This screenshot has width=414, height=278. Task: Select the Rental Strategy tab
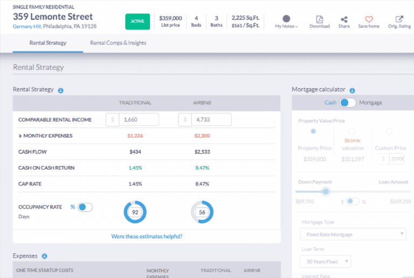(48, 43)
